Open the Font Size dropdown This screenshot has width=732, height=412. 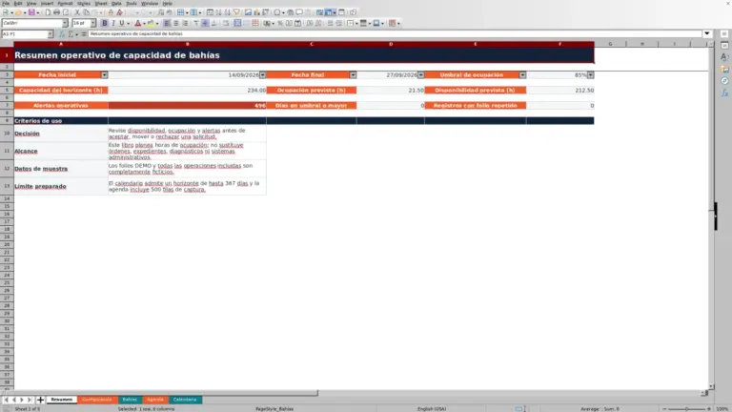click(92, 23)
